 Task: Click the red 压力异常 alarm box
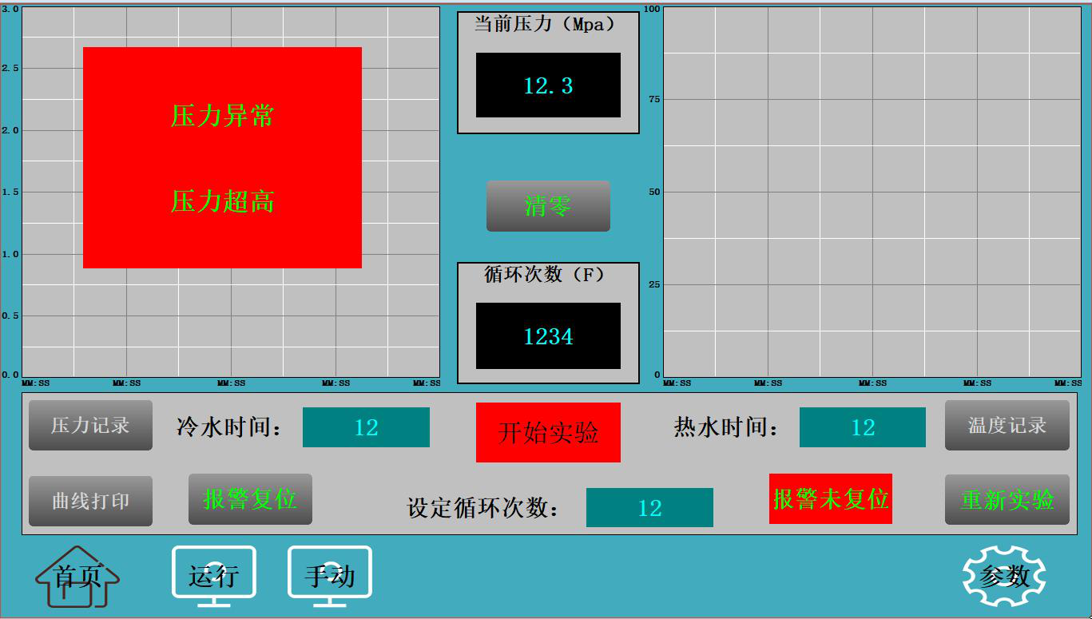point(222,157)
